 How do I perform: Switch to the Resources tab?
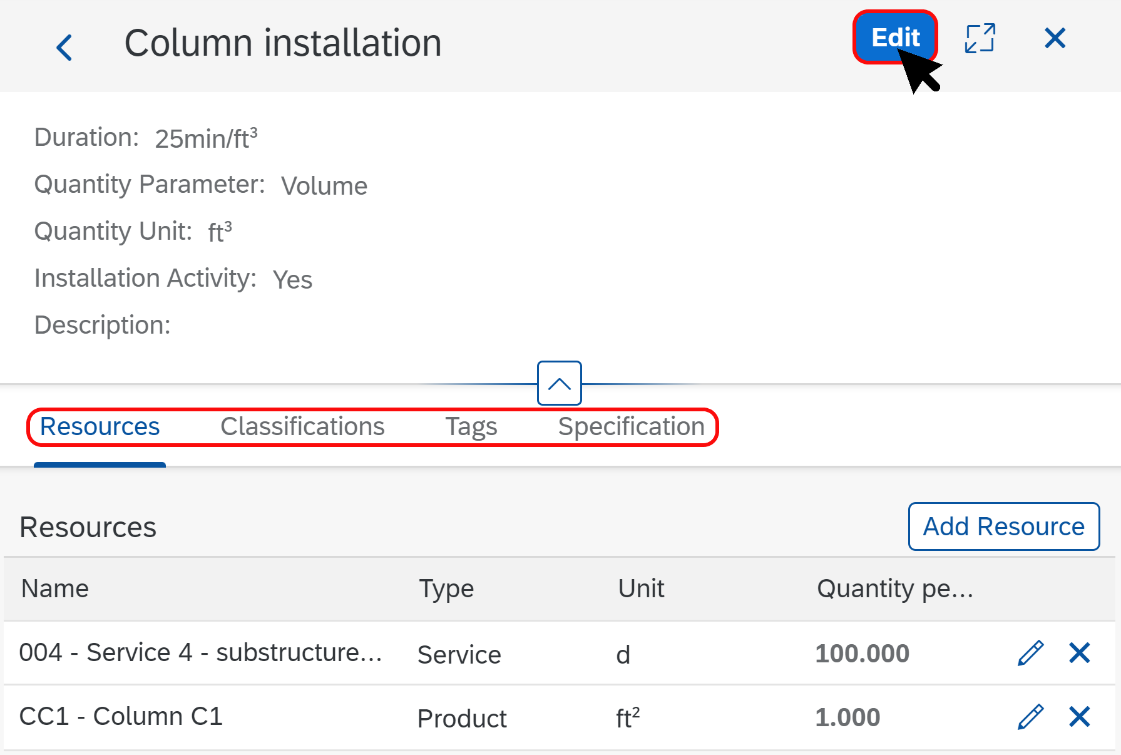(100, 426)
